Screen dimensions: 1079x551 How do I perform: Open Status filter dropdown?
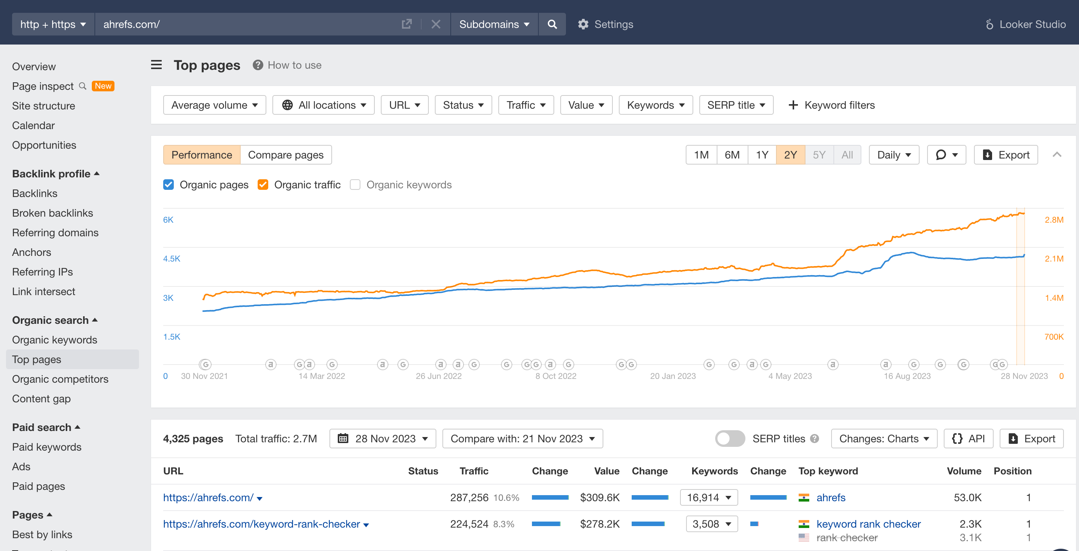[x=463, y=105]
